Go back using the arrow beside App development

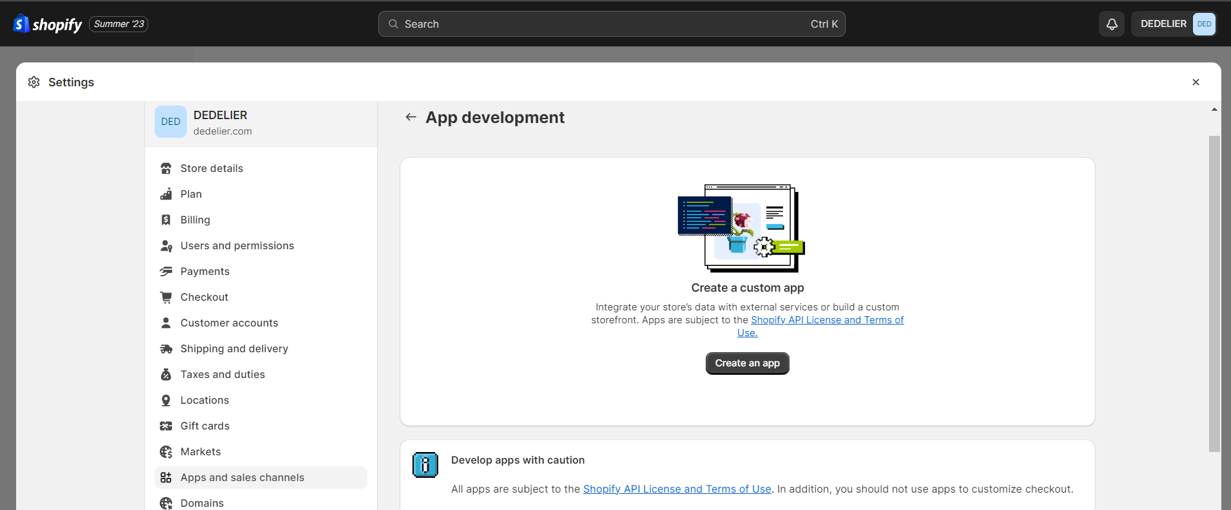point(411,117)
